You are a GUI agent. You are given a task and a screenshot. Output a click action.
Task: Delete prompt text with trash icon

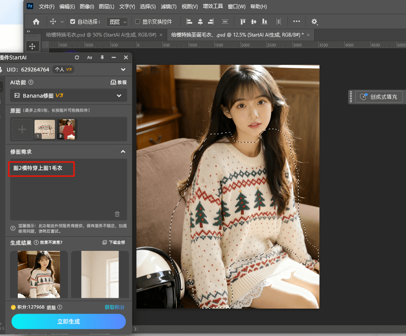(117, 214)
